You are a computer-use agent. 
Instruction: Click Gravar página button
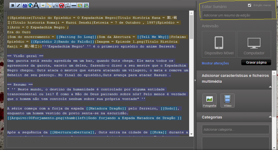coord(256,62)
